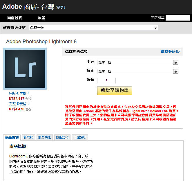The width and height of the screenshot is (192, 185).
Task: Switch to the 產品概觀 tab
Action: click(x=12, y=137)
